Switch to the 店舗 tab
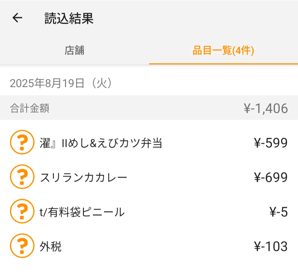 pos(74,51)
